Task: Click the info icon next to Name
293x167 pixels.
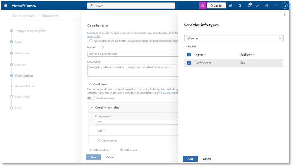Action: (102, 47)
